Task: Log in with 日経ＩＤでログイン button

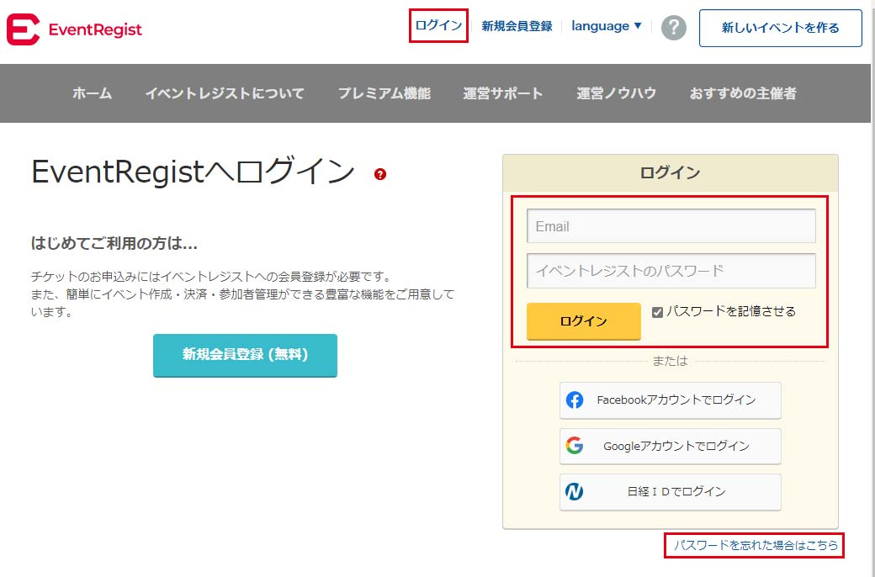Action: [671, 491]
